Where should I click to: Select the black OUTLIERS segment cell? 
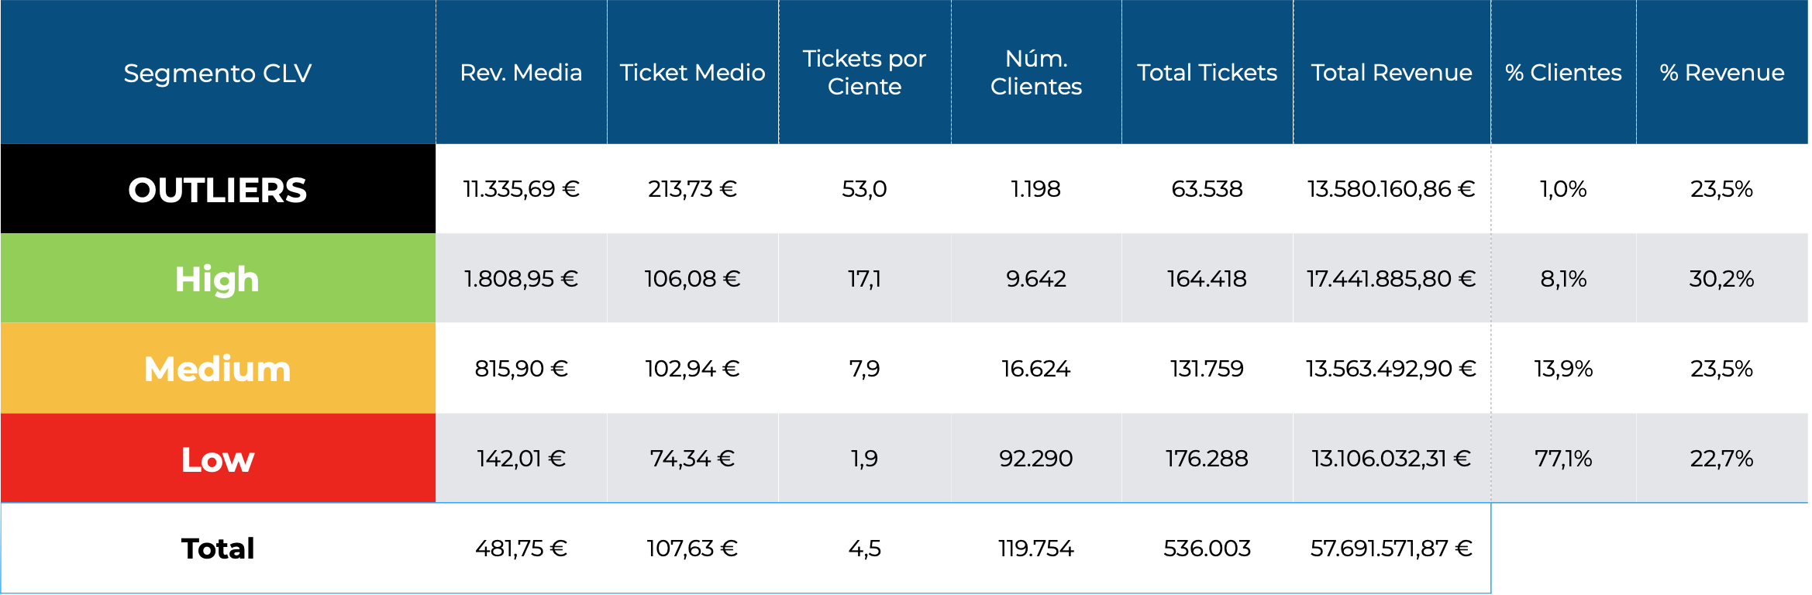click(x=218, y=190)
